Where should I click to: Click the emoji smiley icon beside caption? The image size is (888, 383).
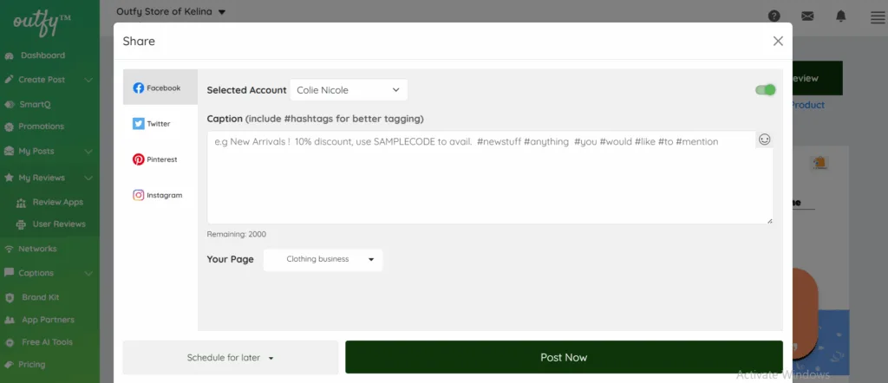pyautogui.click(x=764, y=140)
